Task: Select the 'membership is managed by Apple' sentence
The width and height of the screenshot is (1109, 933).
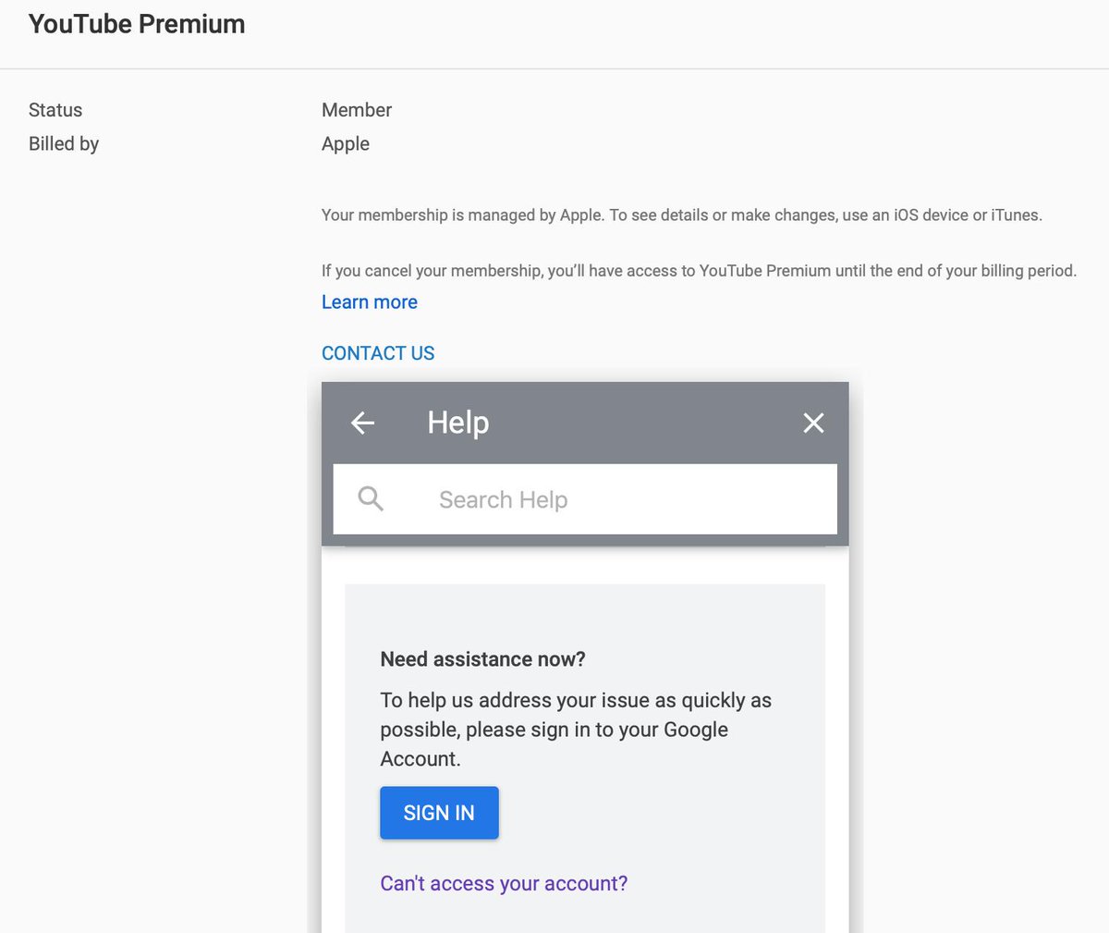Action: 682,215
